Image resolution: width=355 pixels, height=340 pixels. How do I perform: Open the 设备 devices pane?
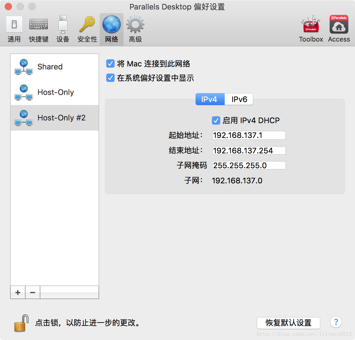pyautogui.click(x=63, y=29)
